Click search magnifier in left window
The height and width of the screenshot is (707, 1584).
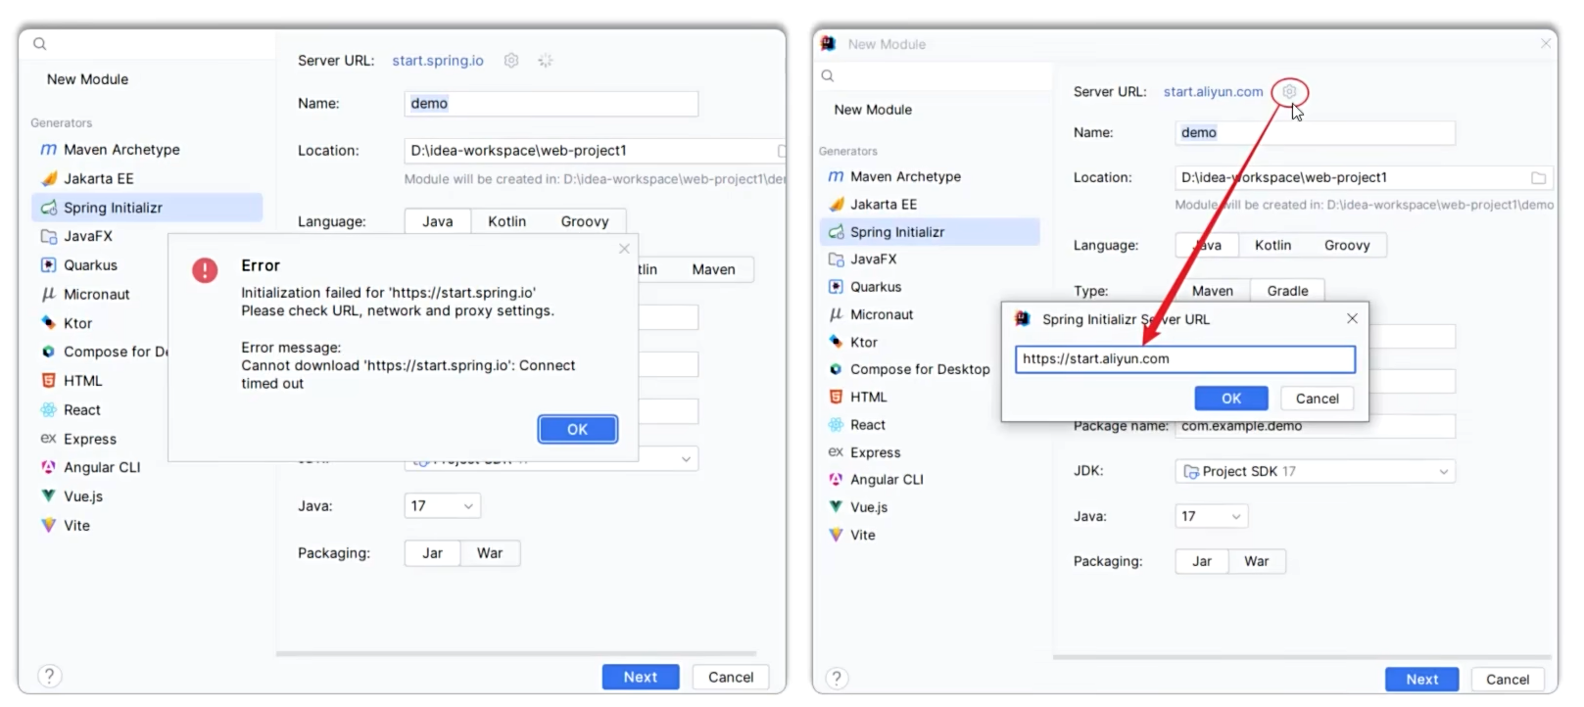(40, 43)
